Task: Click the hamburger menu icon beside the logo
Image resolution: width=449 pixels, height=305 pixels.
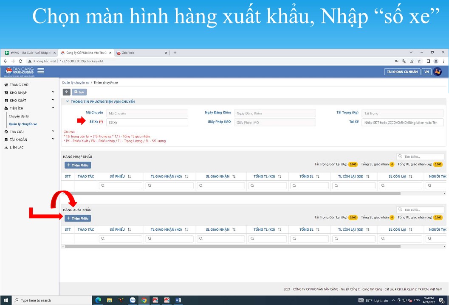Action: click(x=41, y=71)
